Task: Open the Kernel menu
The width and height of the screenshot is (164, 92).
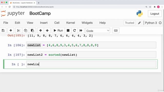Action: (x=70, y=23)
